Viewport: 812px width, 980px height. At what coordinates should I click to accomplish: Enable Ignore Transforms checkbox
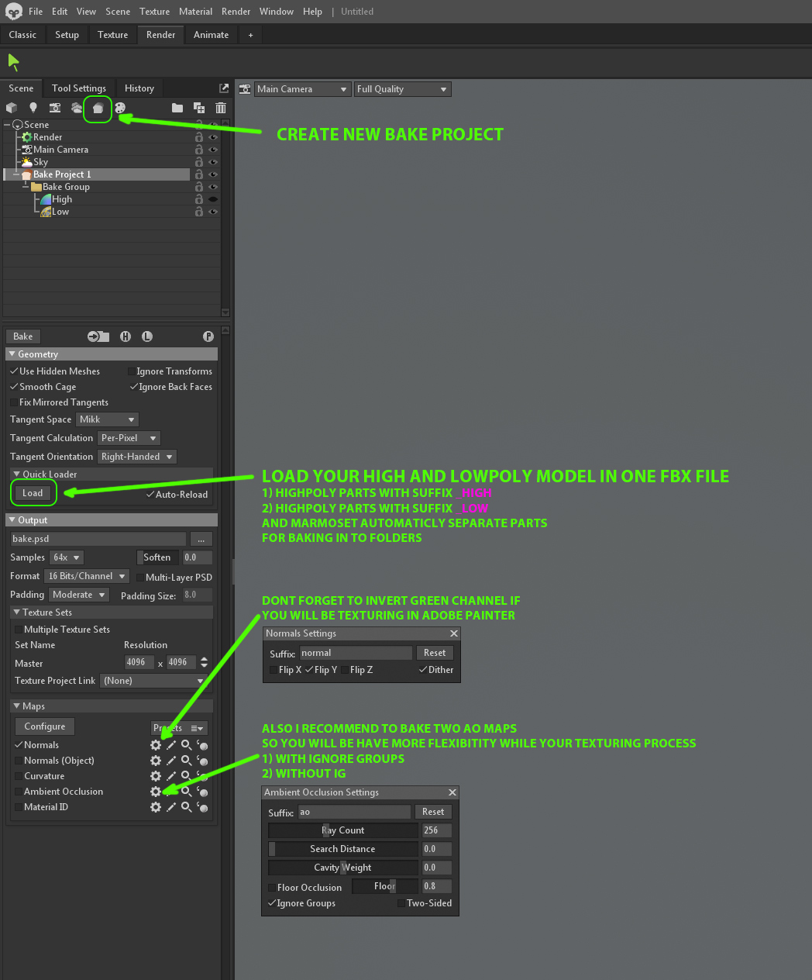[131, 371]
